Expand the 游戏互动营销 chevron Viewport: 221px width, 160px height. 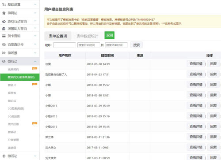35,21
